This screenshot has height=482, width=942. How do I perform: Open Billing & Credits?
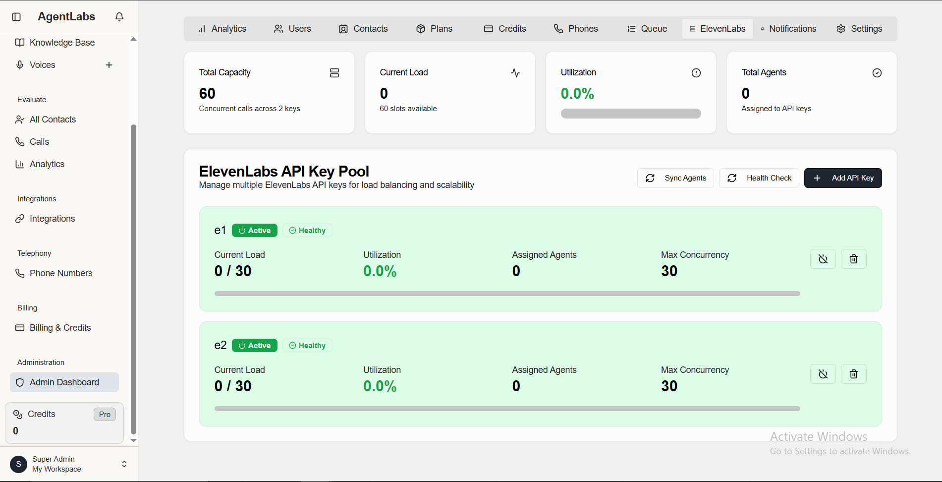59,327
